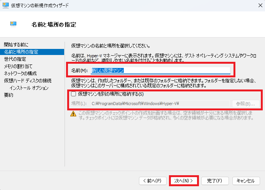Click the 完了(F) finish button

(x=215, y=181)
